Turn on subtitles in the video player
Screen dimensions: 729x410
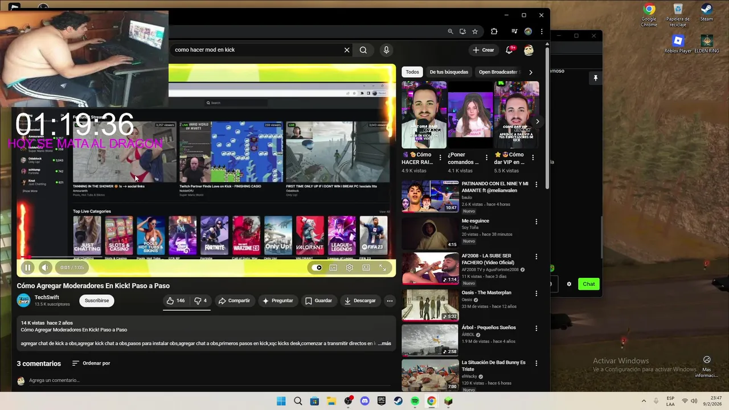pos(333,268)
